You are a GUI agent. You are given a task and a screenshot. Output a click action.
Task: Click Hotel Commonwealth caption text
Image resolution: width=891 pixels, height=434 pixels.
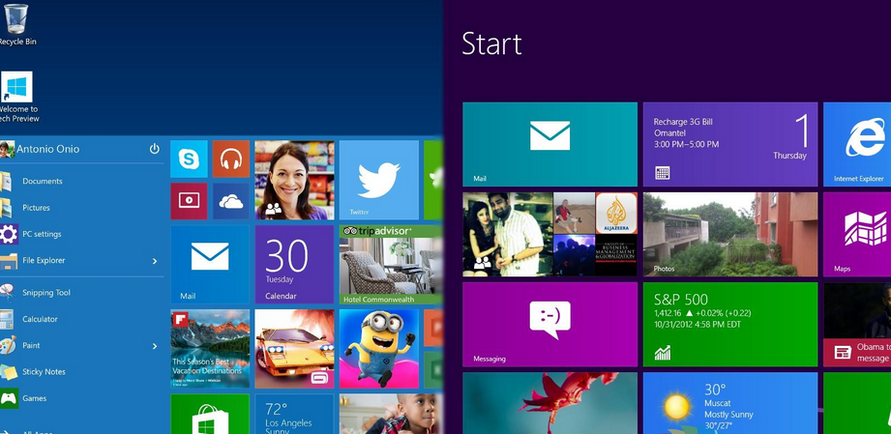click(x=379, y=300)
